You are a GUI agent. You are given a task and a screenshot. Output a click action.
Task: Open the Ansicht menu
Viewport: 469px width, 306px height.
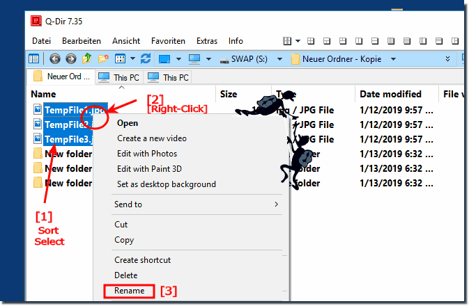tap(126, 41)
